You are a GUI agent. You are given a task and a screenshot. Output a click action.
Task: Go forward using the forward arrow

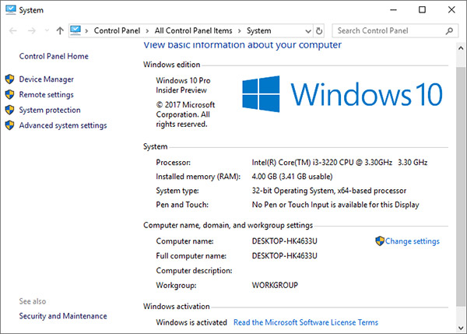(32, 30)
